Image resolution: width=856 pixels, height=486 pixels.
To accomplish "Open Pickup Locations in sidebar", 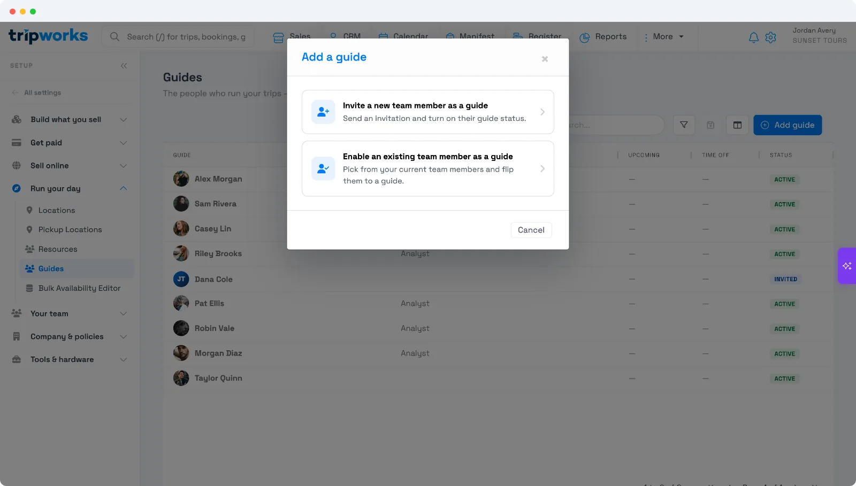I will [77, 230].
